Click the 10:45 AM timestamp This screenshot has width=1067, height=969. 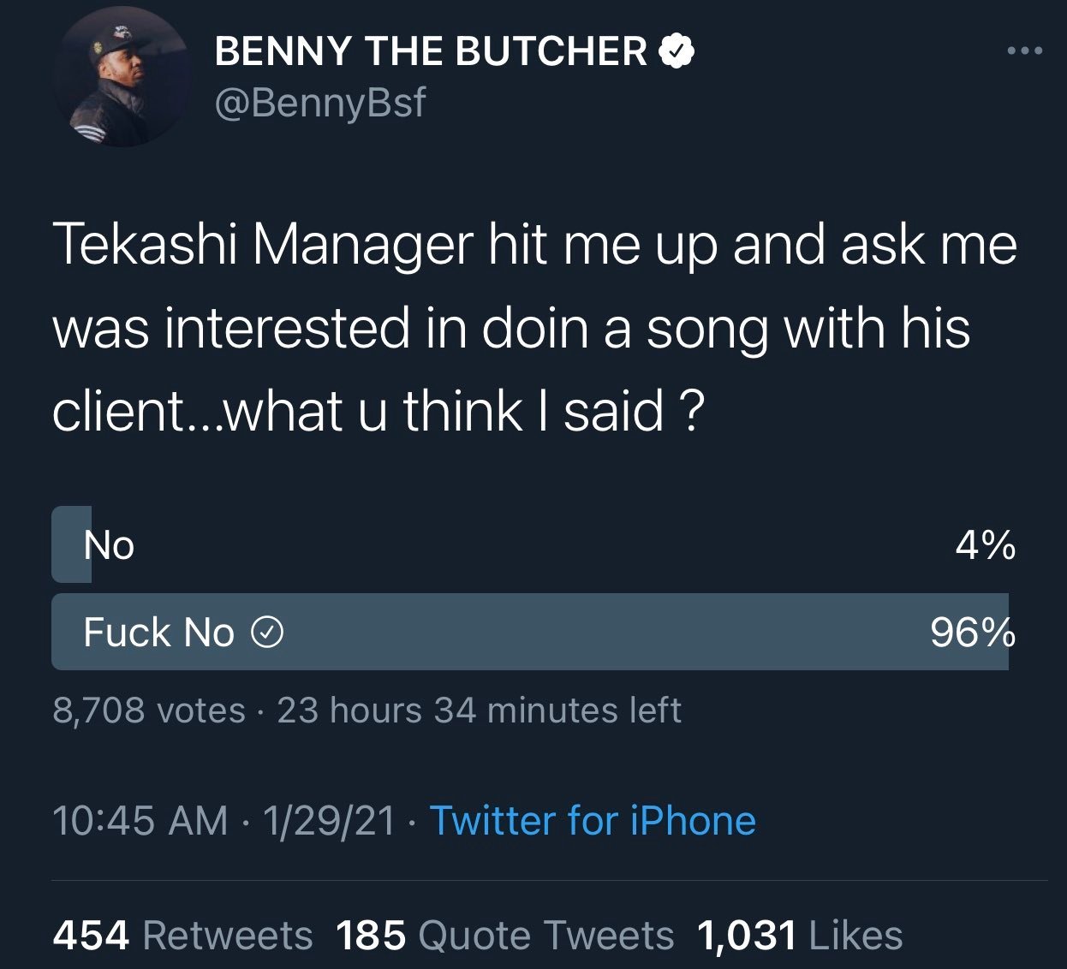(140, 820)
